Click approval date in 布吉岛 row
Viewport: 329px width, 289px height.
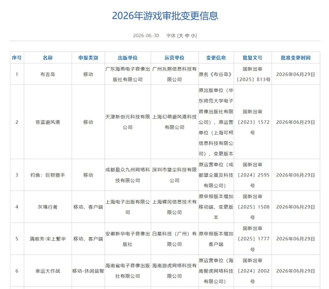[296, 75]
